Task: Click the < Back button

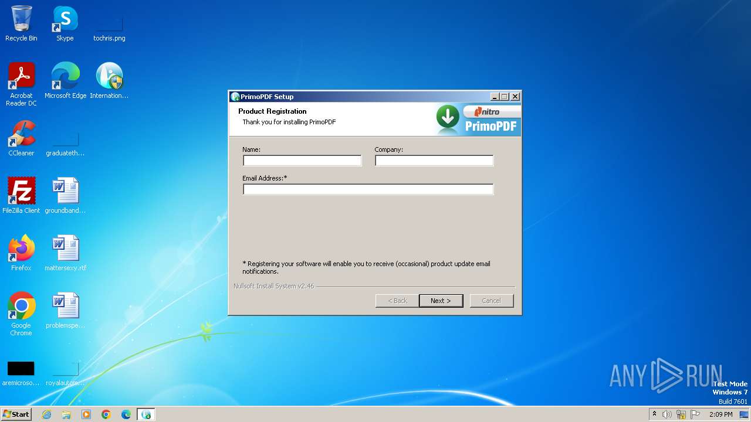Action: click(397, 301)
